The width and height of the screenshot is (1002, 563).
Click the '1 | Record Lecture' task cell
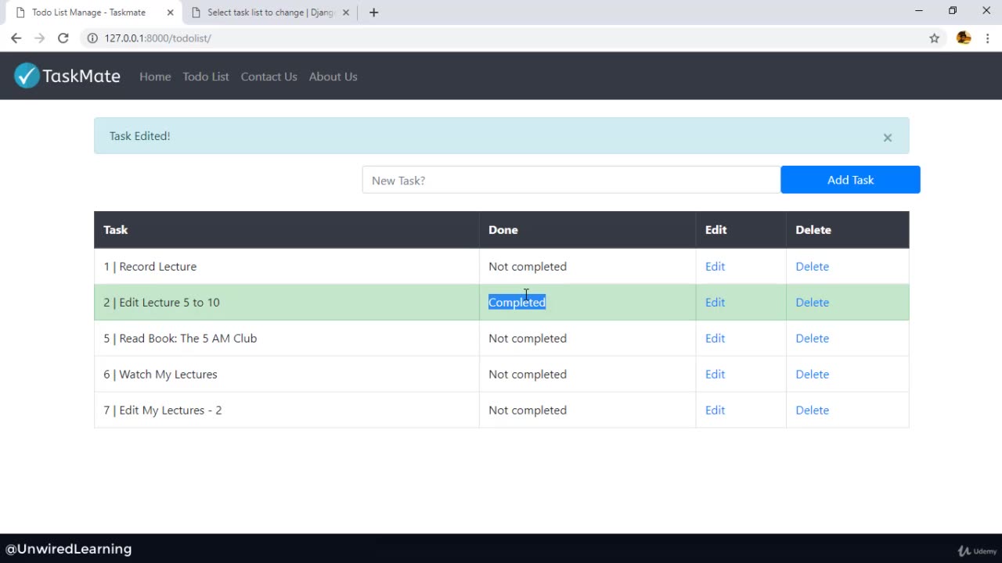287,267
